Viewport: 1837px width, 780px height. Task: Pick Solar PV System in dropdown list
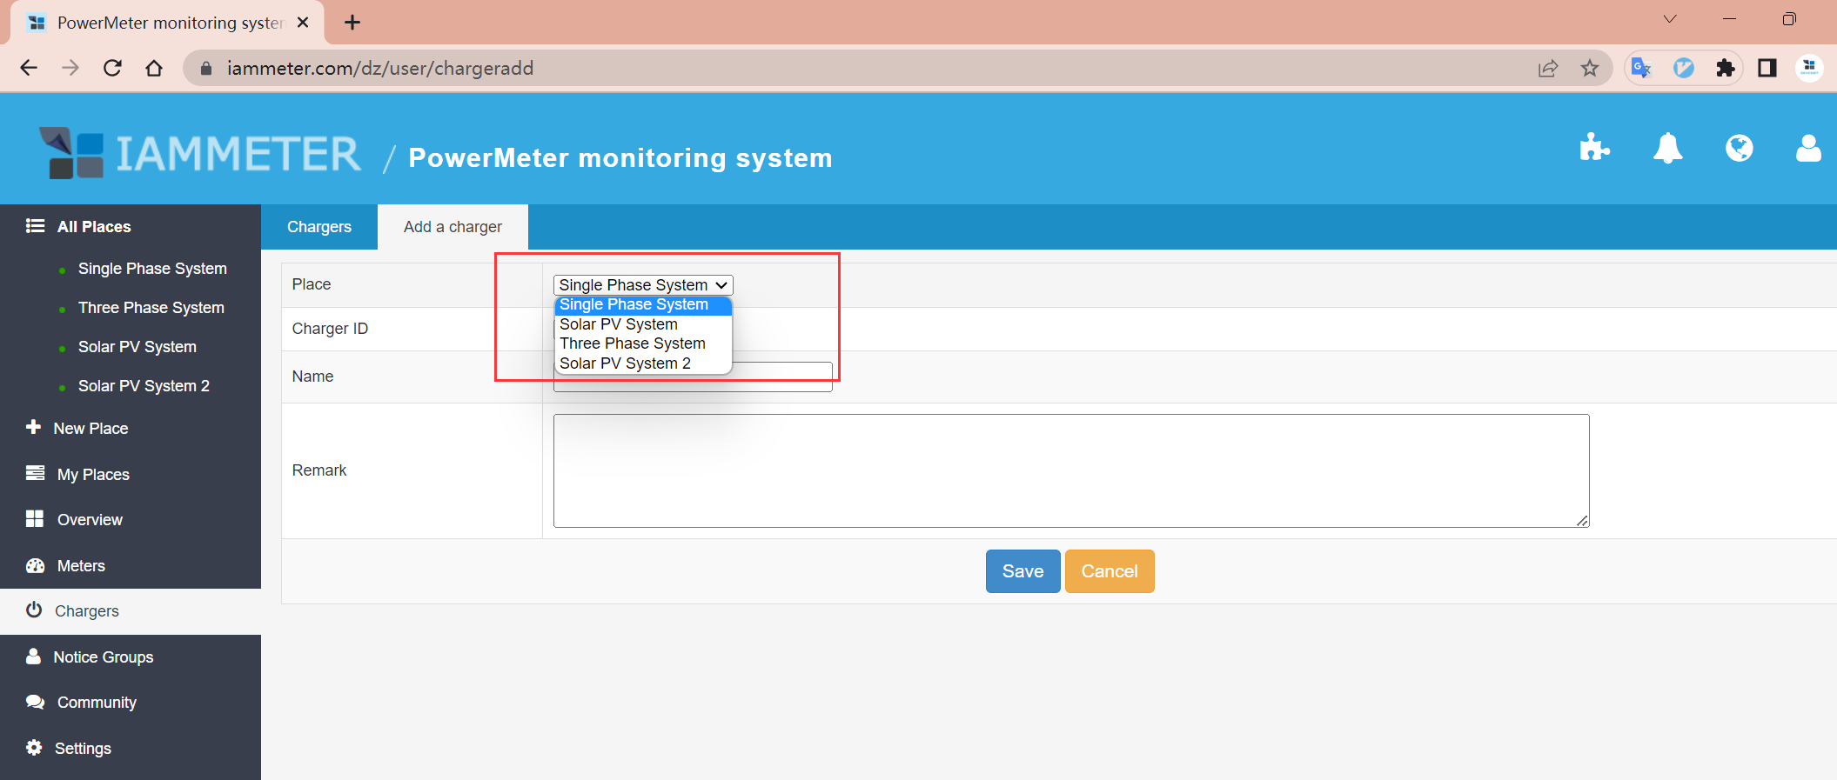click(618, 324)
